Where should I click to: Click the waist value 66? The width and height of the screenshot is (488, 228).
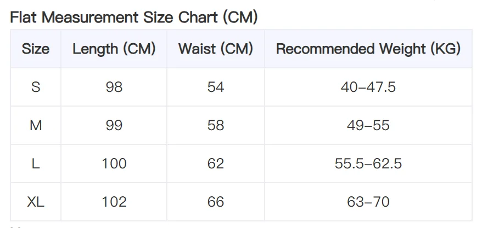click(x=216, y=202)
